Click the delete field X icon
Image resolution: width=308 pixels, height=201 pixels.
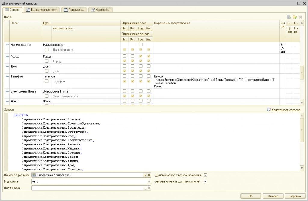pos(300,17)
